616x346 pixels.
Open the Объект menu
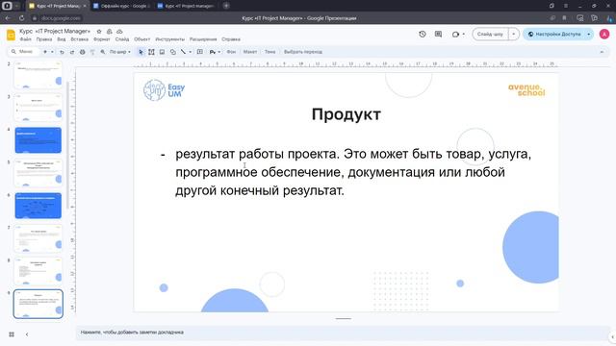(x=141, y=39)
